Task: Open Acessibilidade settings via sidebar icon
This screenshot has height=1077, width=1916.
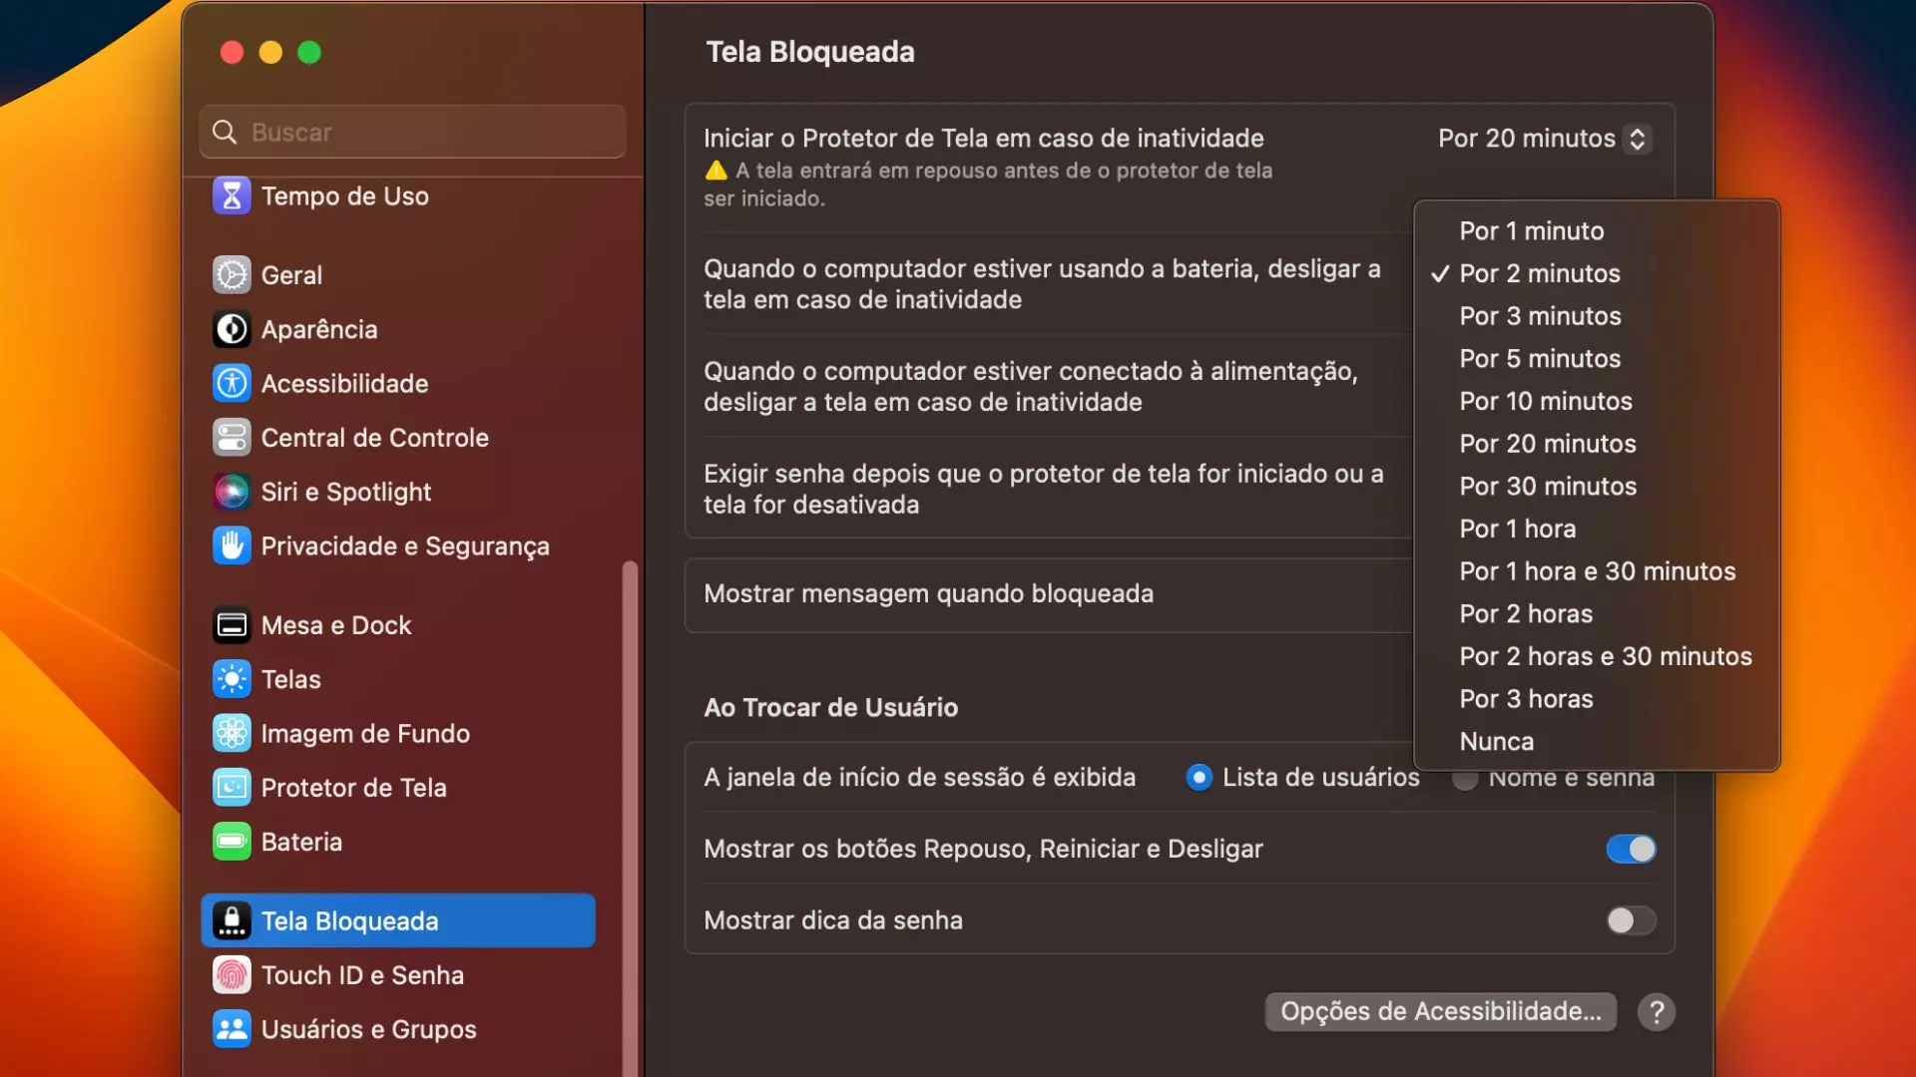Action: 231,383
